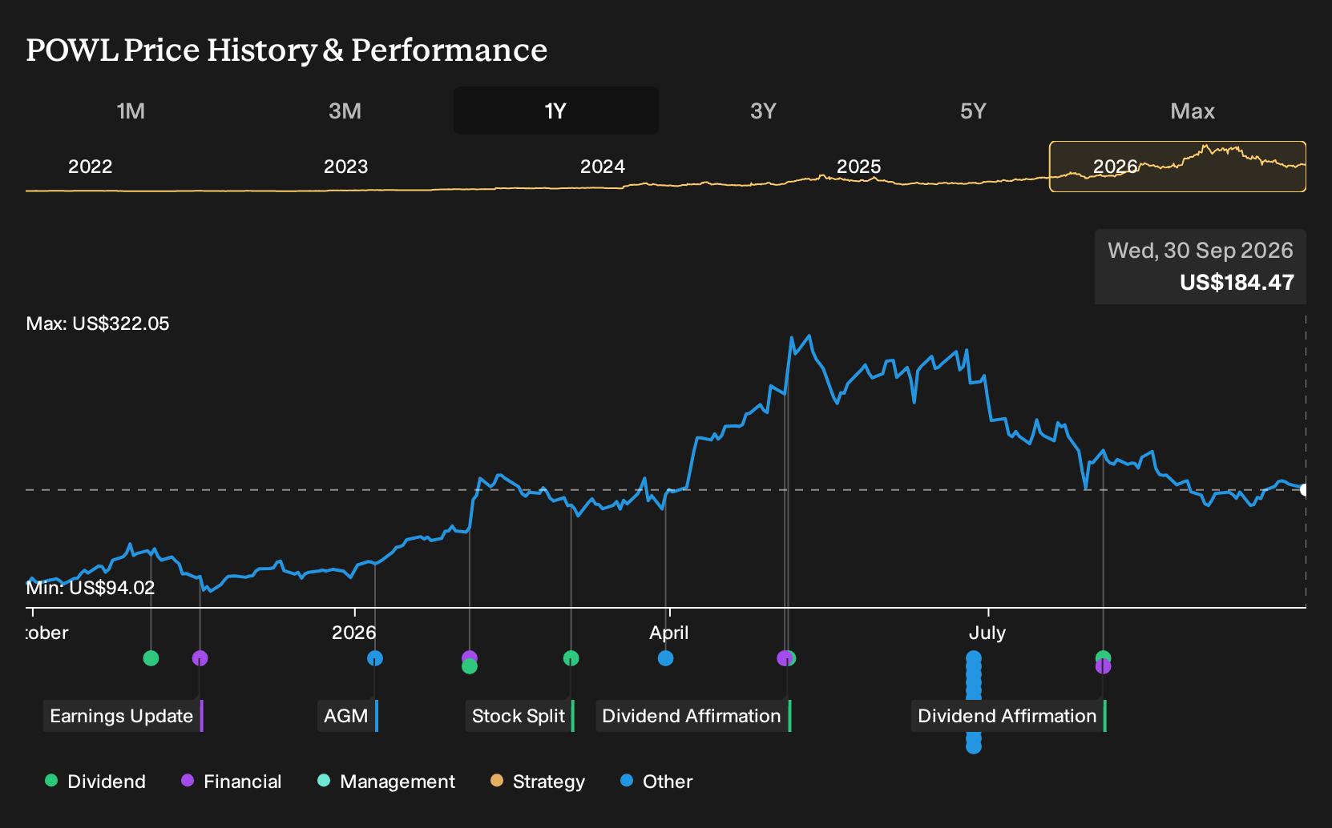Click the blue event marker above AGM
1332x828 pixels.
pos(375,658)
